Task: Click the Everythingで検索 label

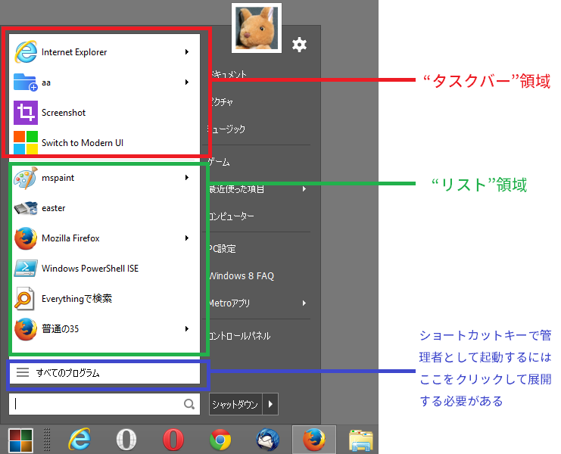Action: [x=76, y=299]
